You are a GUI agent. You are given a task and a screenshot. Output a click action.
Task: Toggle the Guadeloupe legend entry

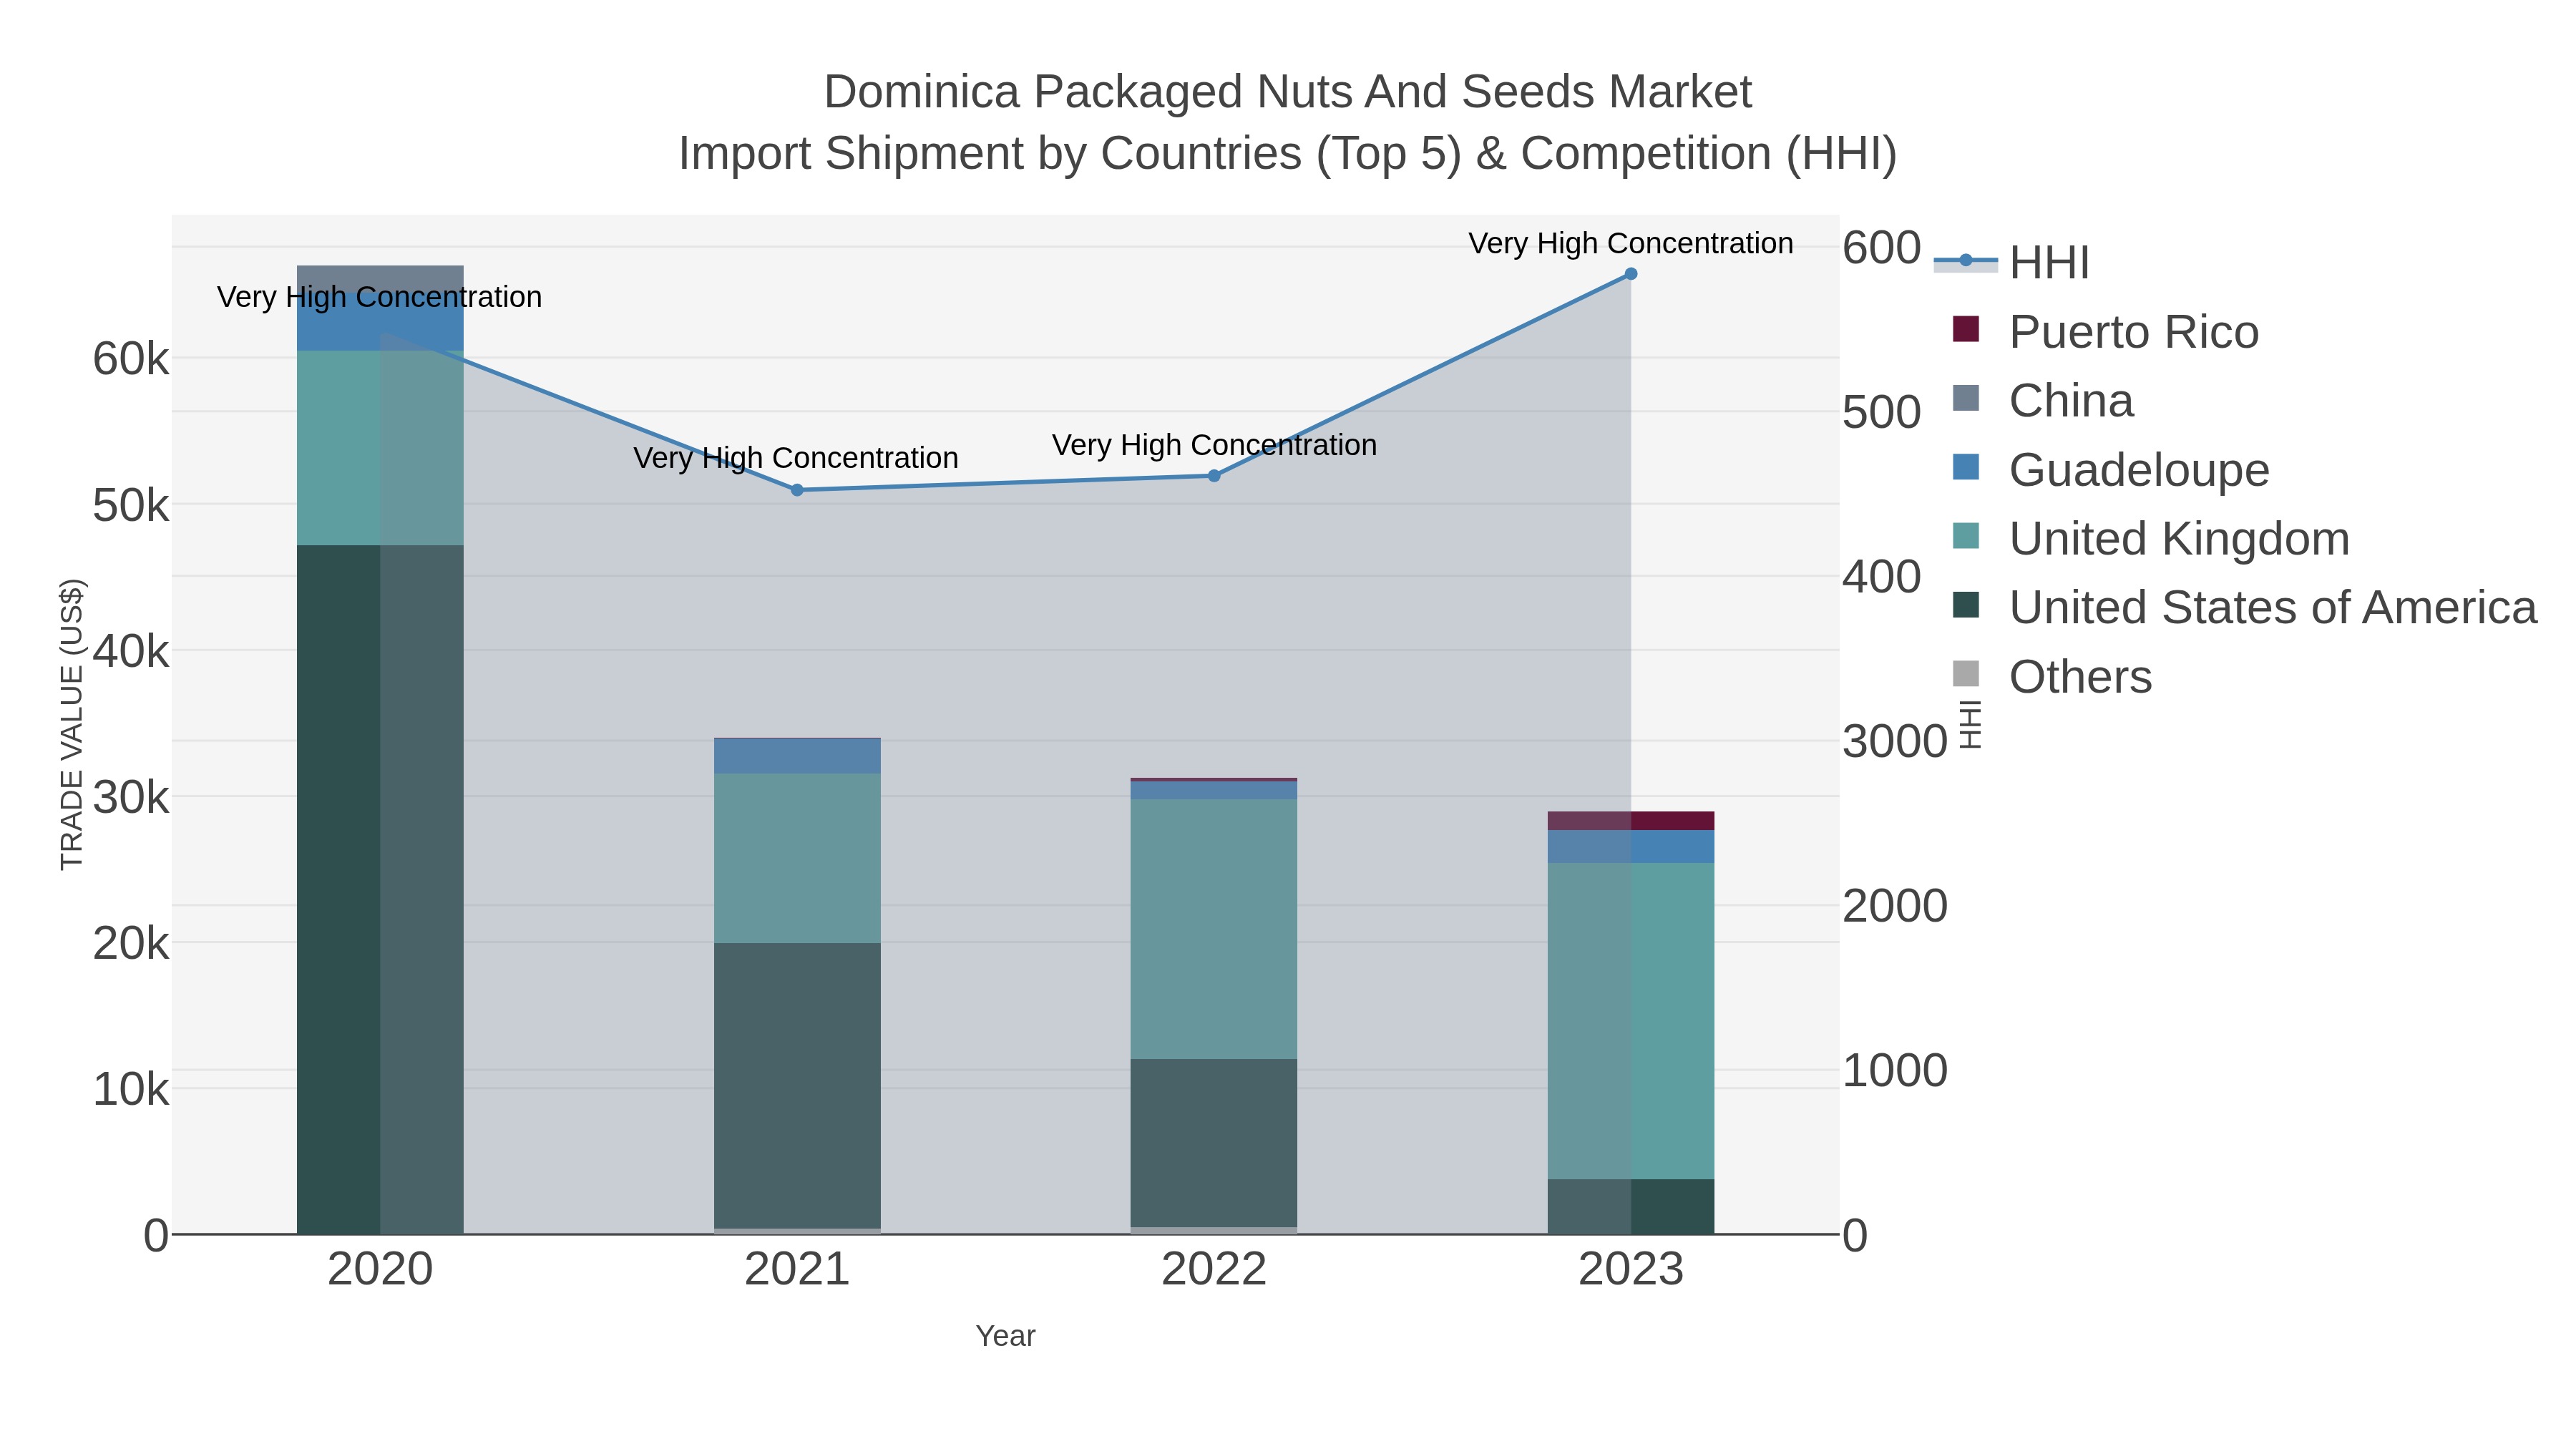[2110, 469]
